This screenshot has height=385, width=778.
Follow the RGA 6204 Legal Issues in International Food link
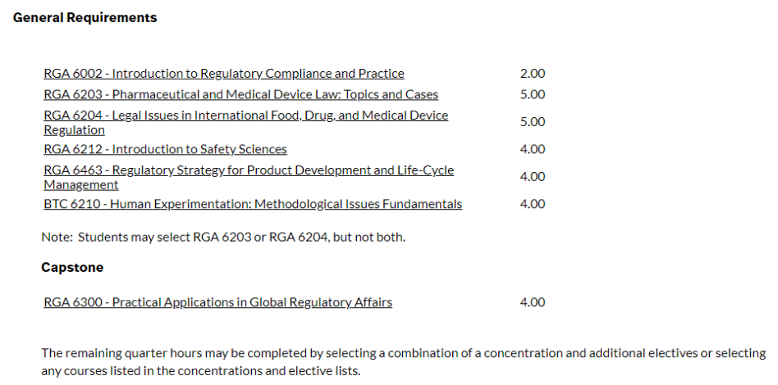[x=245, y=115]
